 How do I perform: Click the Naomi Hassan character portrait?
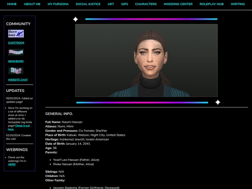tap(147, 60)
